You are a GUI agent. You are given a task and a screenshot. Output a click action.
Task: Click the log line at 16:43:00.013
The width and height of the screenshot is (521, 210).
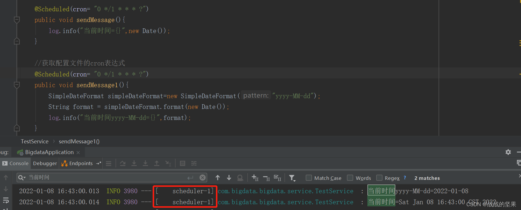click(x=244, y=191)
